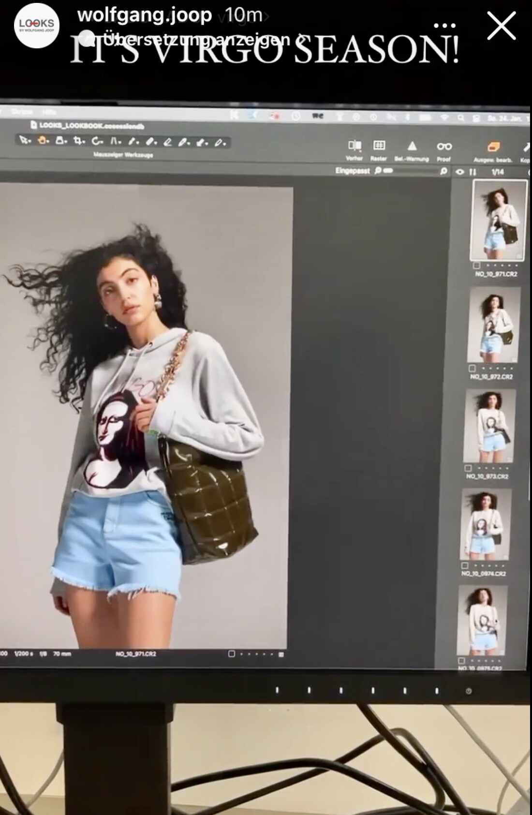Open the wolfgang.joop username profile
Viewport: 532px width, 815px height.
tap(145, 15)
